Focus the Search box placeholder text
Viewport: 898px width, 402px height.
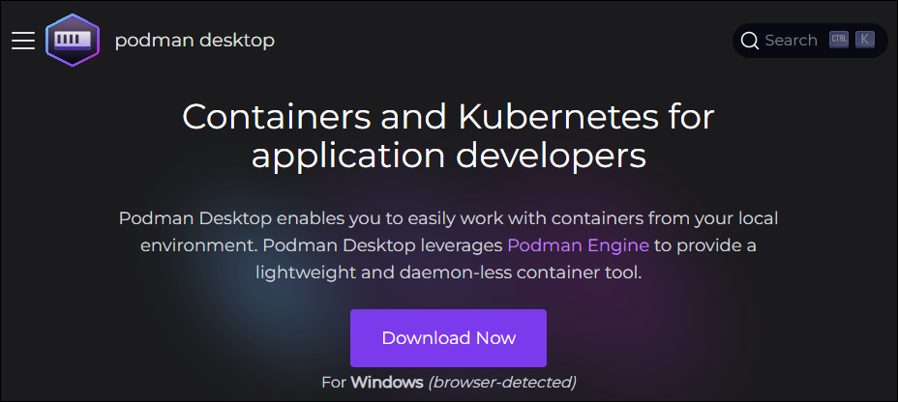pos(791,41)
